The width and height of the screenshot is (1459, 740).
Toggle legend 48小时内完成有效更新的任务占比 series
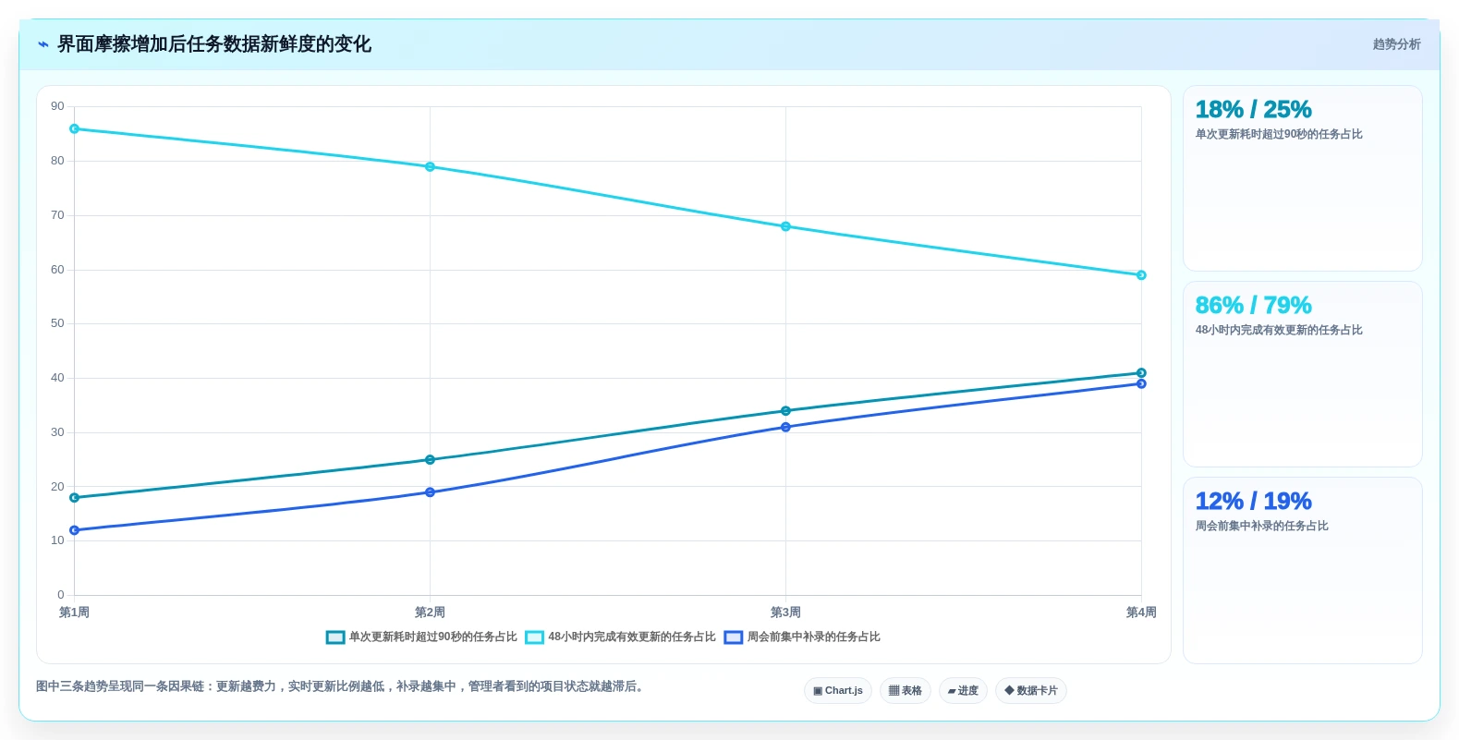click(x=620, y=637)
